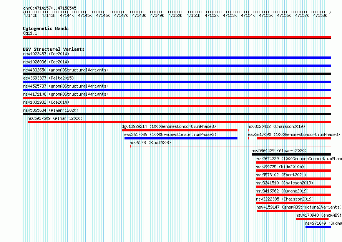Click the 8q11.1 cytogenetic band label

(x=30, y=33)
